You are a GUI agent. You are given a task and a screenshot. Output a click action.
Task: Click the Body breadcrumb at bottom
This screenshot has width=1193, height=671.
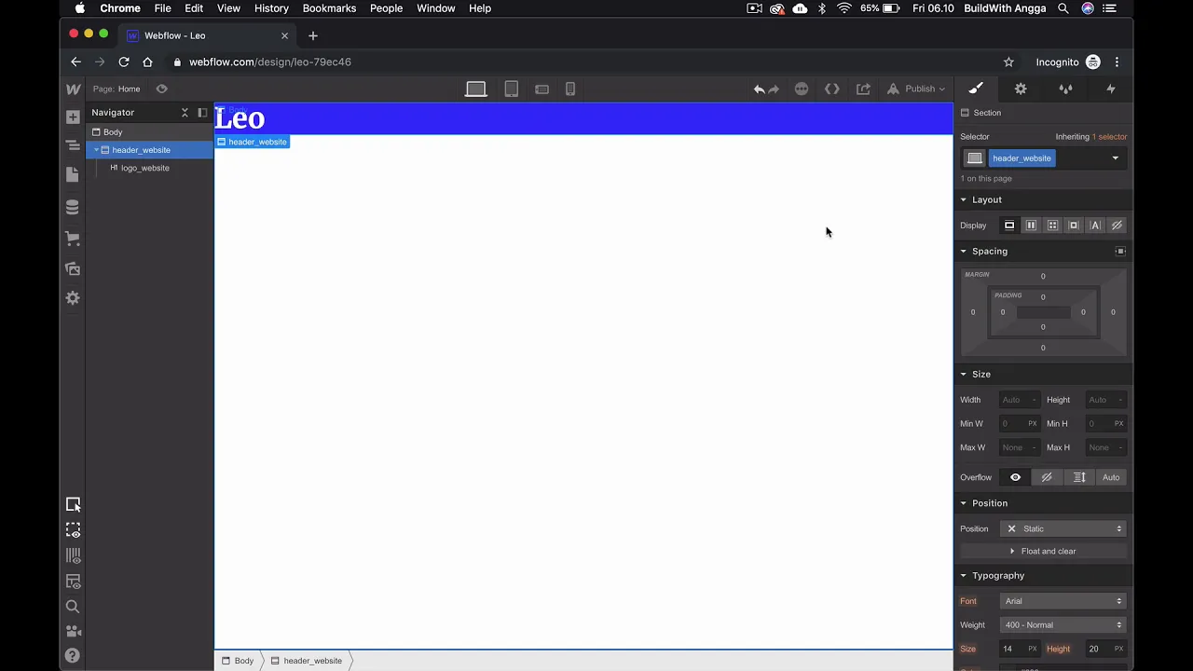pyautogui.click(x=238, y=661)
